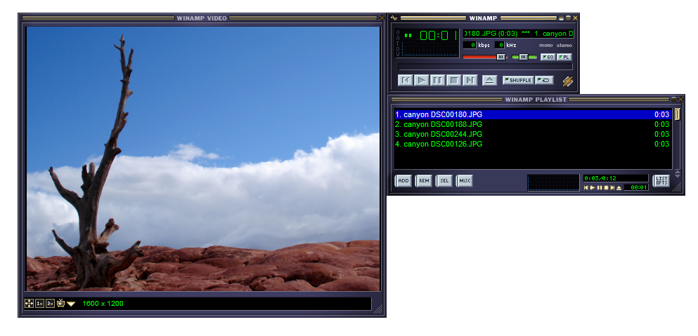Toggle the EQ equalizer window
The height and width of the screenshot is (336, 698).
click(548, 57)
